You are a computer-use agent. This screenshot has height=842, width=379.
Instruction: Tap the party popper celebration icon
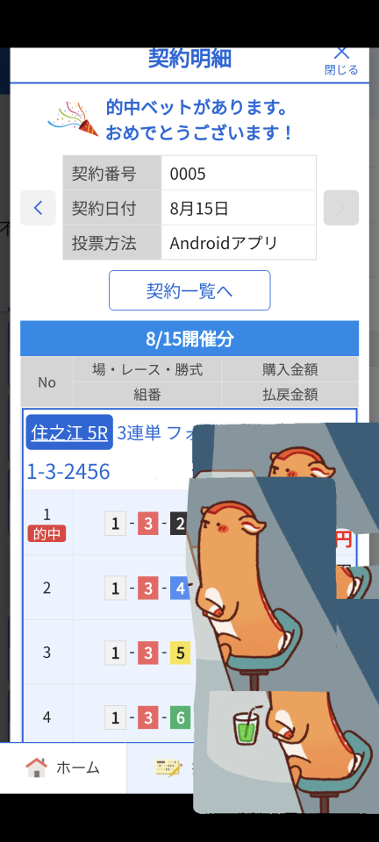[73, 118]
